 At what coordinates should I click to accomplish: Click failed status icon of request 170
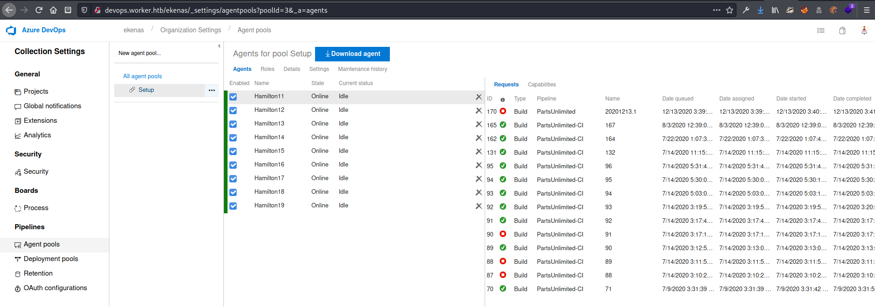503,111
